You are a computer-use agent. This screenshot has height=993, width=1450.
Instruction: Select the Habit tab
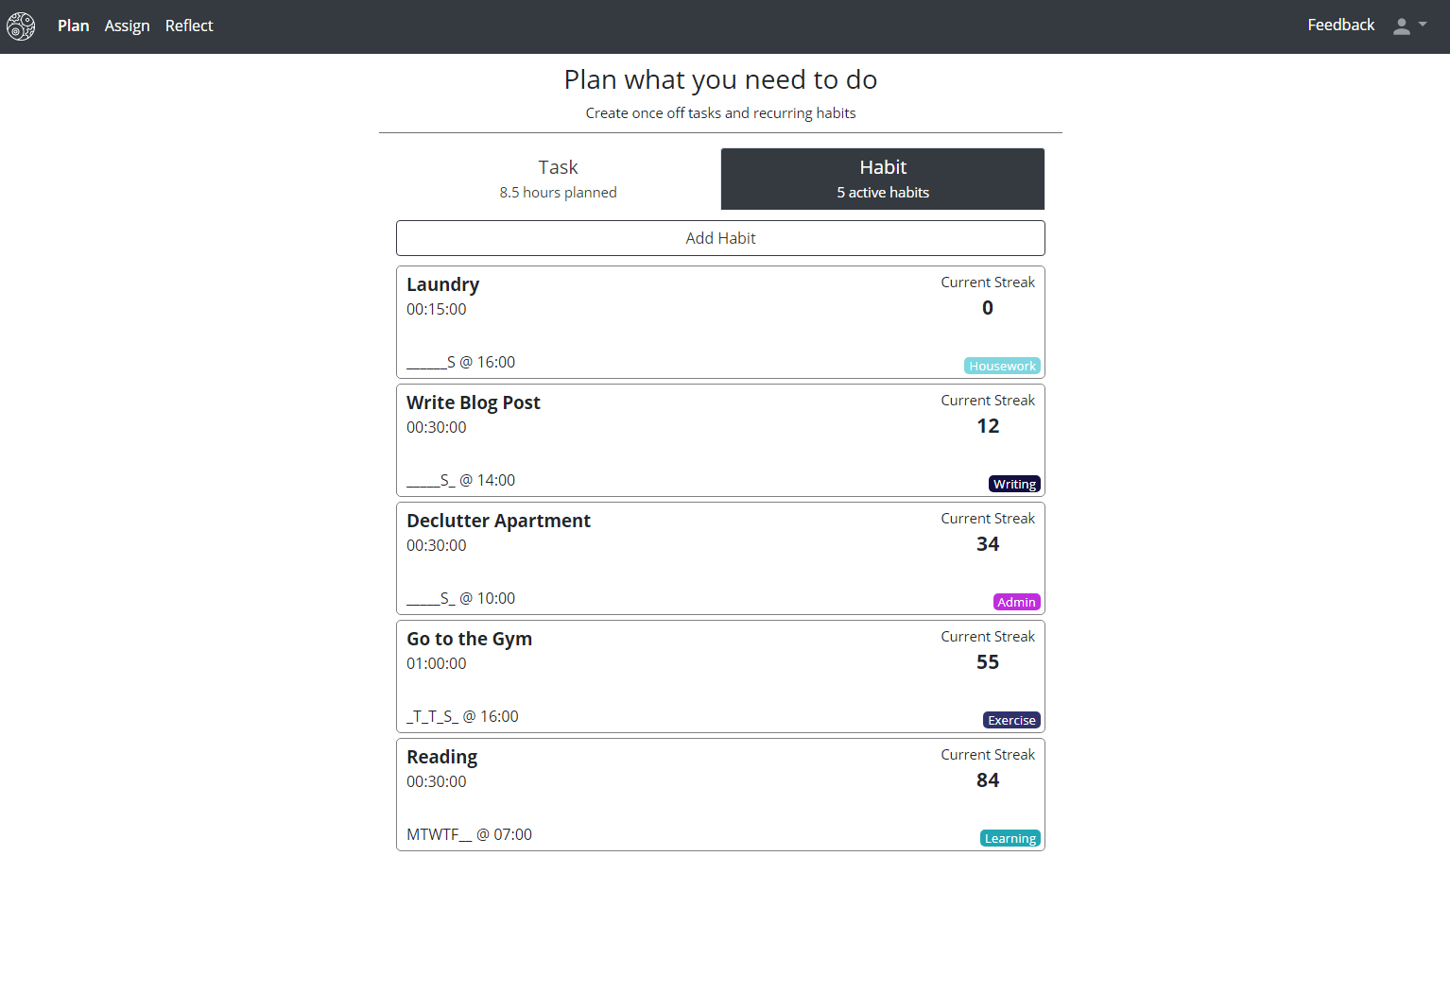(882, 179)
